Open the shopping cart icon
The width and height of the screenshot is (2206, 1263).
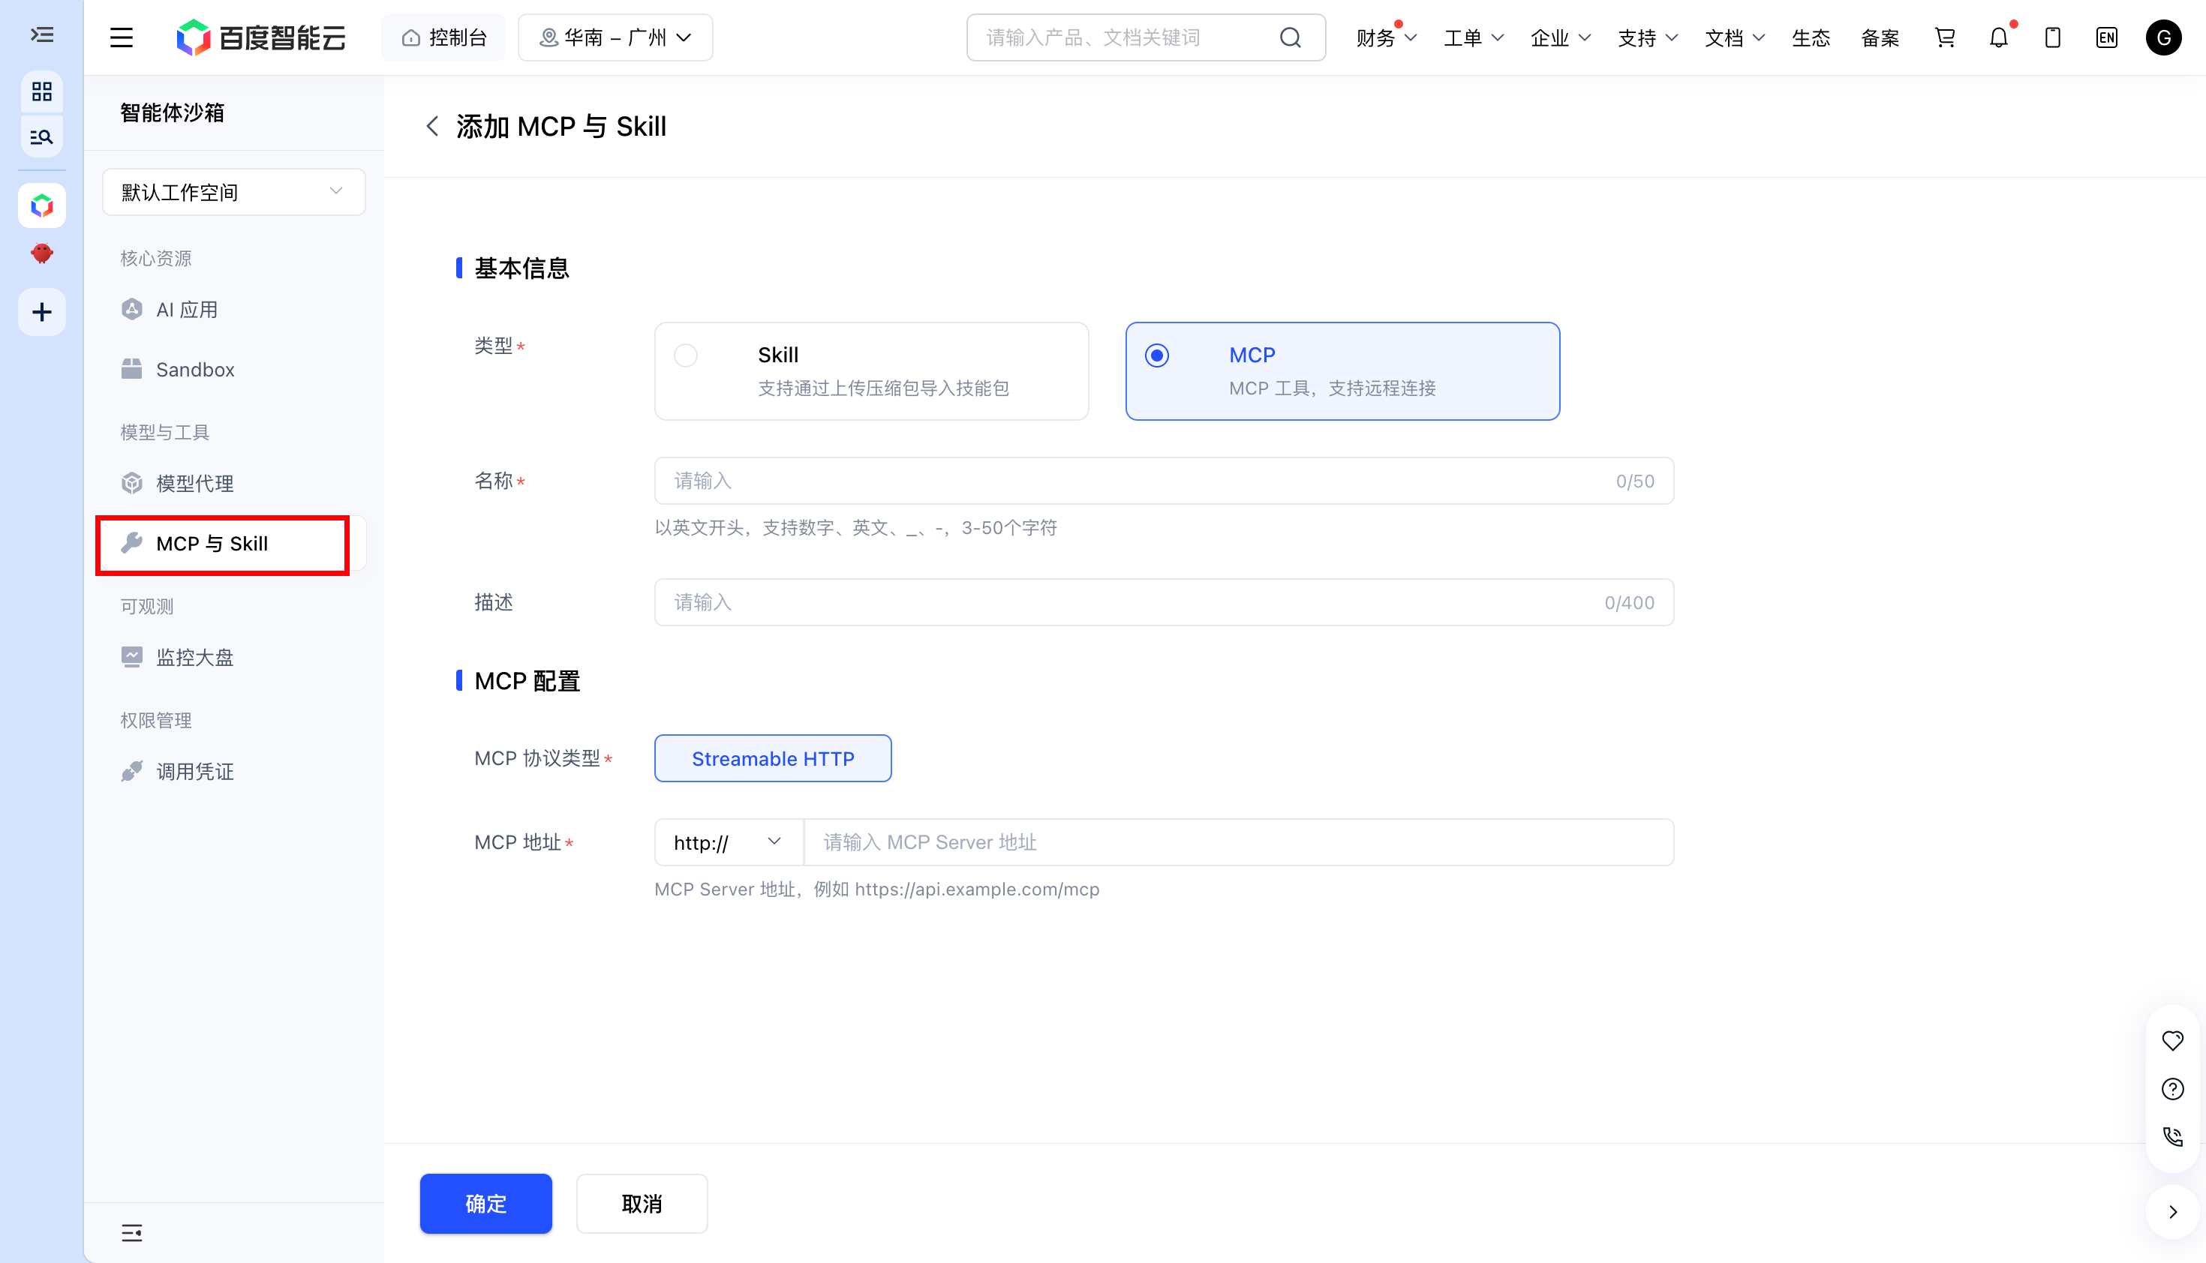[1945, 37]
